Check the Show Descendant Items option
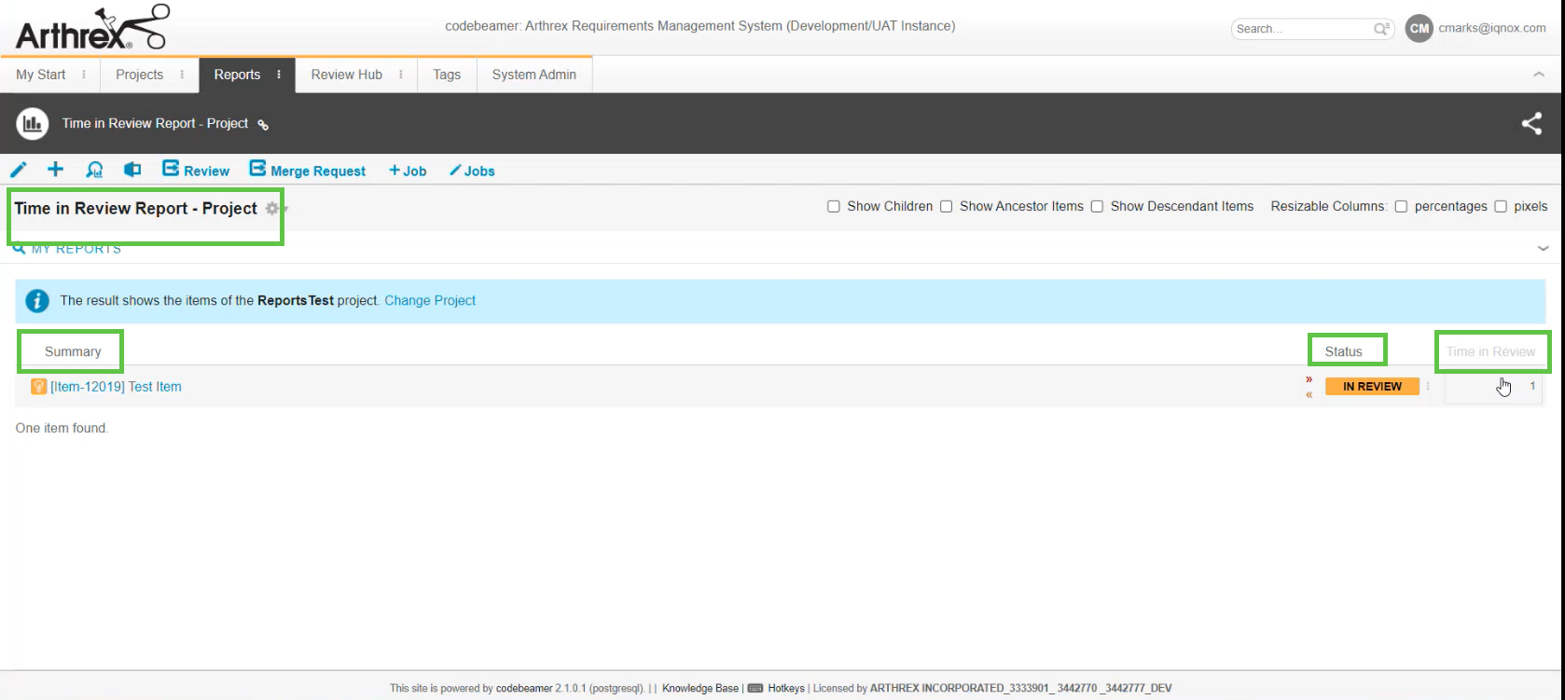Image resolution: width=1565 pixels, height=700 pixels. click(1097, 207)
